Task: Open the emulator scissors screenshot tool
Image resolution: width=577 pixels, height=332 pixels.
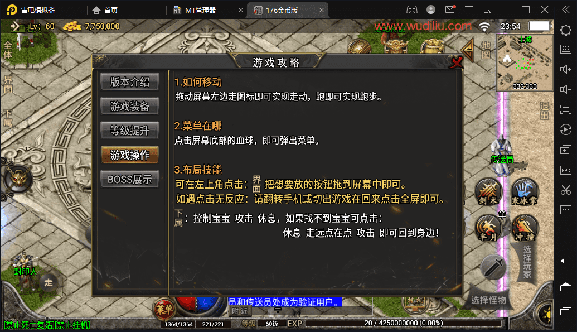Action: click(x=566, y=190)
